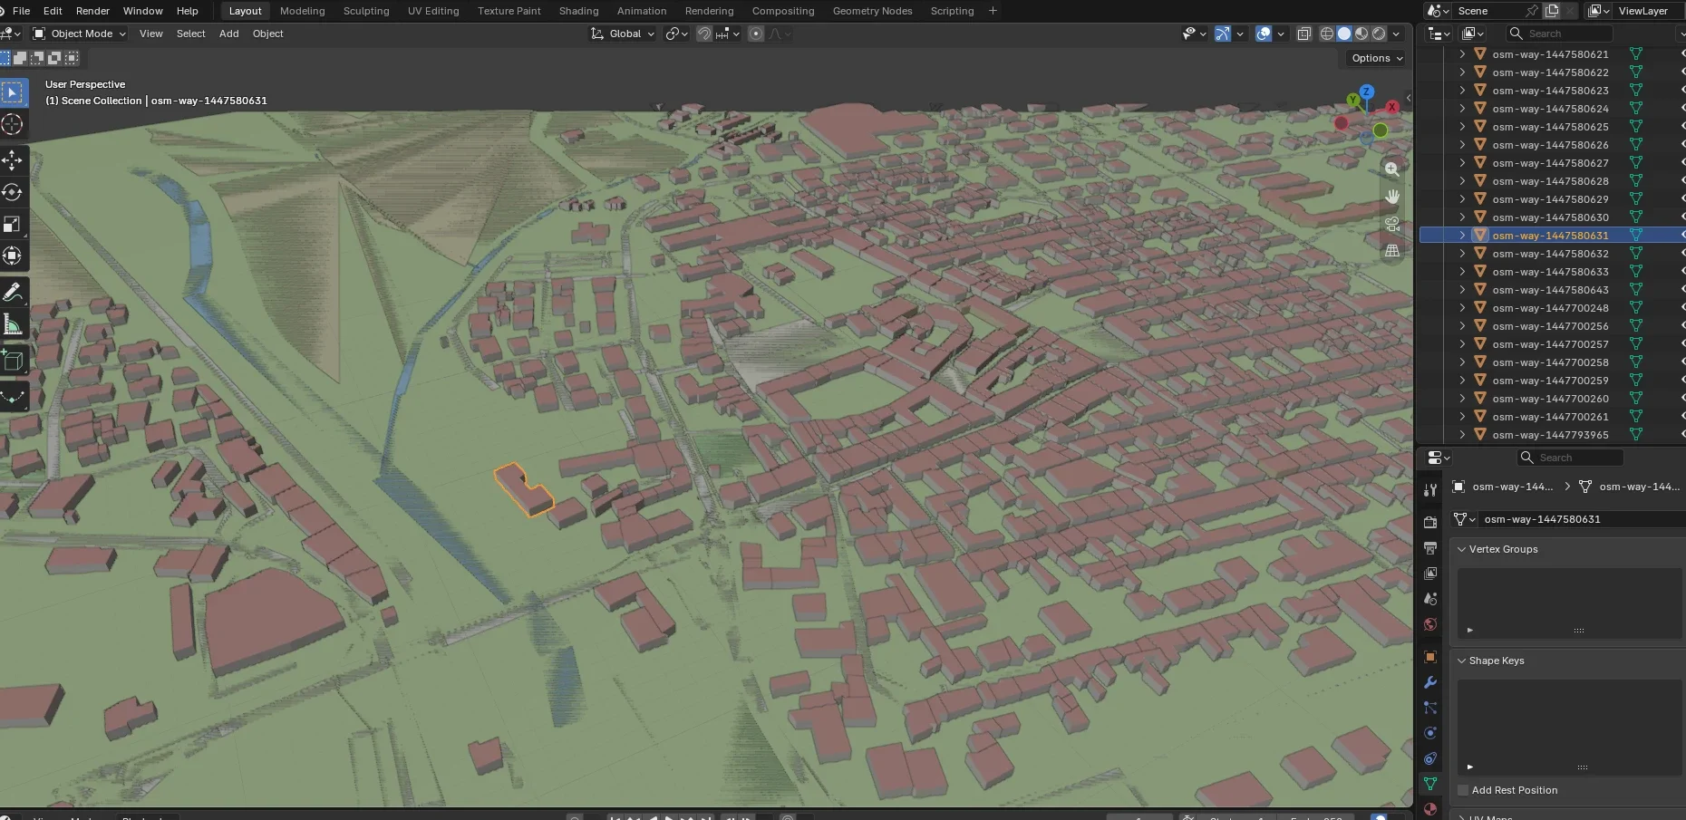Toggle camera view with the camera icon
The width and height of the screenshot is (1686, 820).
(1392, 224)
